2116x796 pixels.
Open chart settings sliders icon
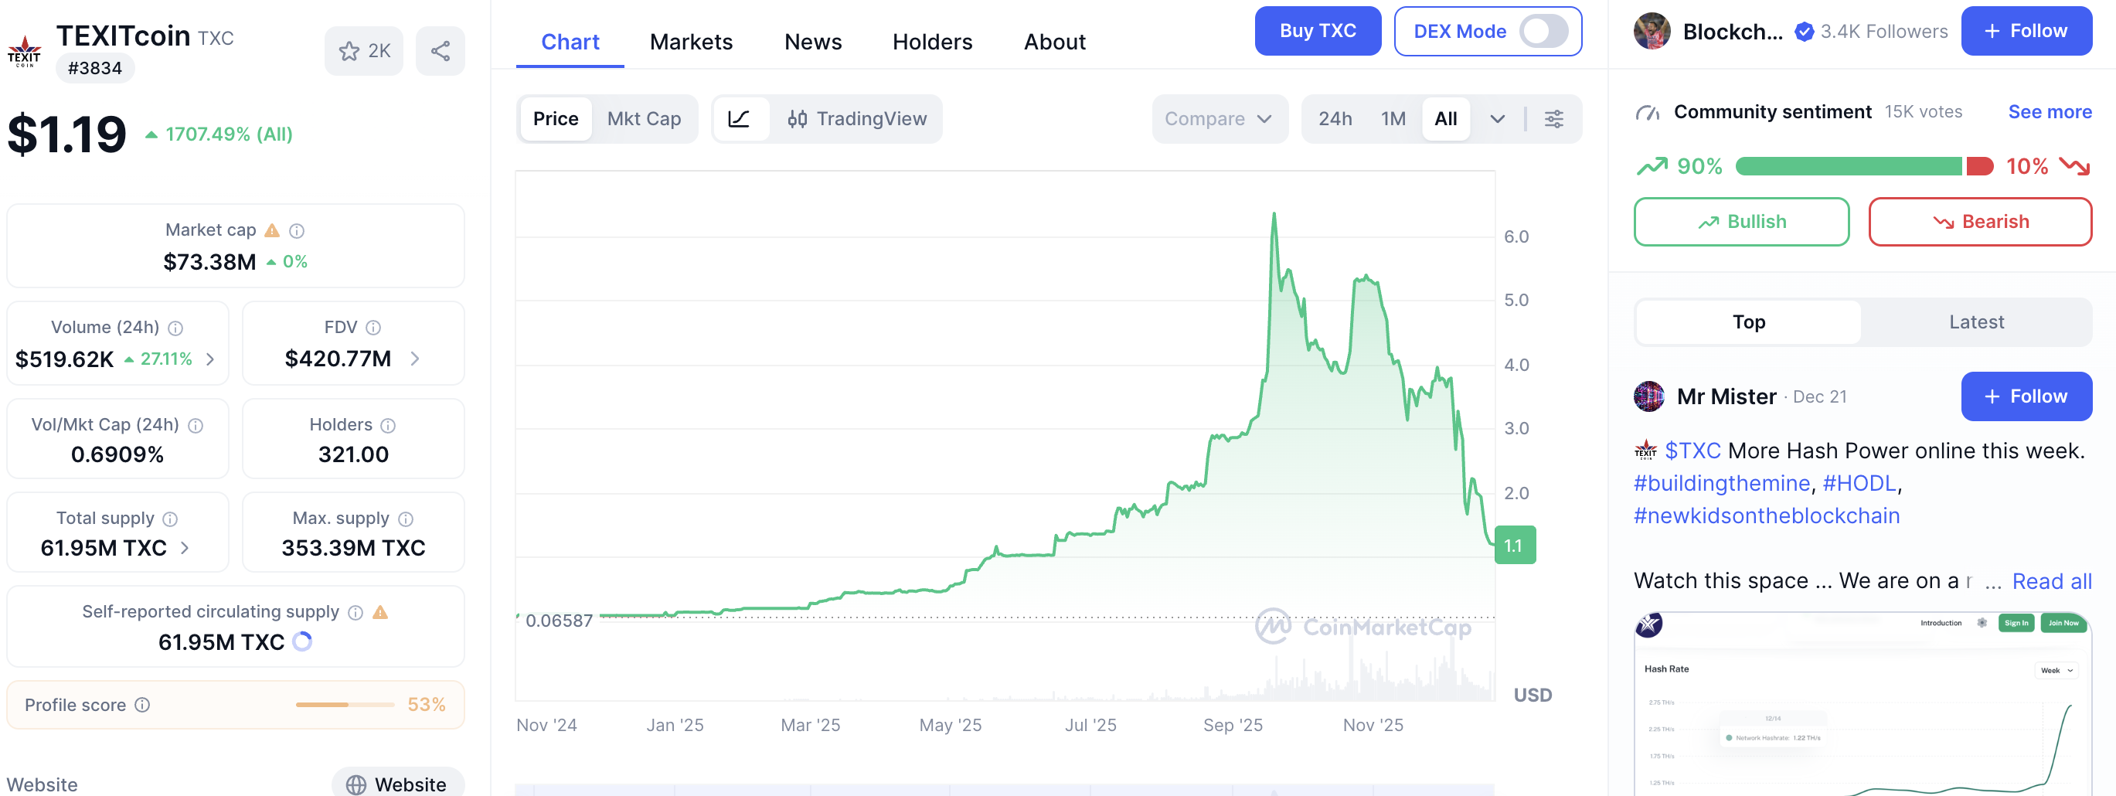(1553, 119)
